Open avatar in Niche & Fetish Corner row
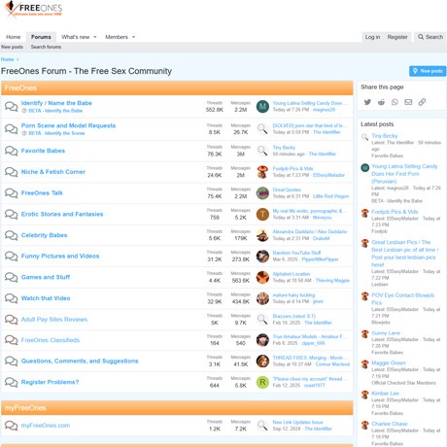 (262, 172)
